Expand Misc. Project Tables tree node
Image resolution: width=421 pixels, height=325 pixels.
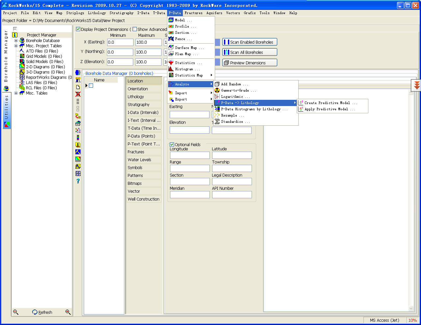(x=16, y=46)
